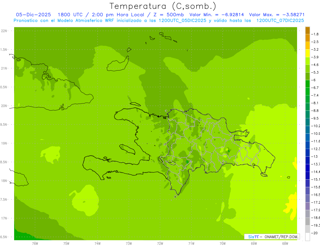Pick the dark green swatch between -6 and -6.7
Screen dimensions: 320x247
click(x=307, y=84)
